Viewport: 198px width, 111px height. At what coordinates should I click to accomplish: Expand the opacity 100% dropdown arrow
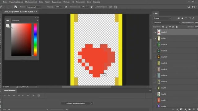(x=61, y=7)
